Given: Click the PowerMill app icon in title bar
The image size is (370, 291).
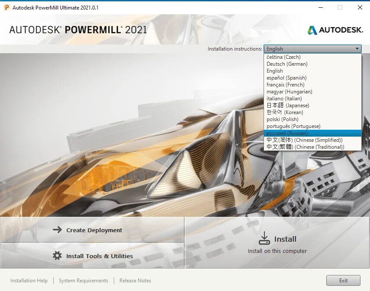Looking at the screenshot, I should tap(6, 7).
